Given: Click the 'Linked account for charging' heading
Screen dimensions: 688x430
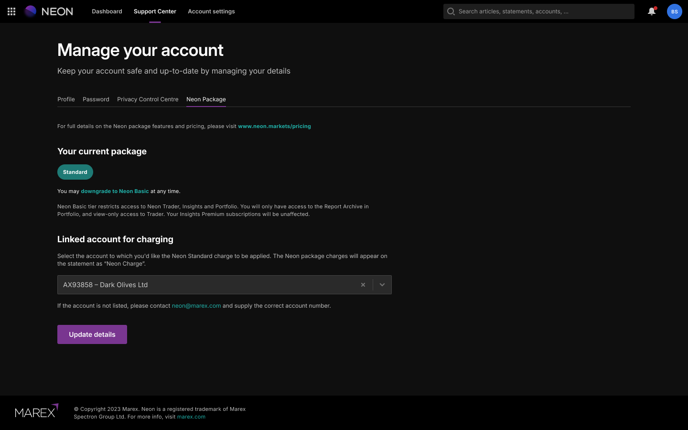Looking at the screenshot, I should click(x=115, y=239).
